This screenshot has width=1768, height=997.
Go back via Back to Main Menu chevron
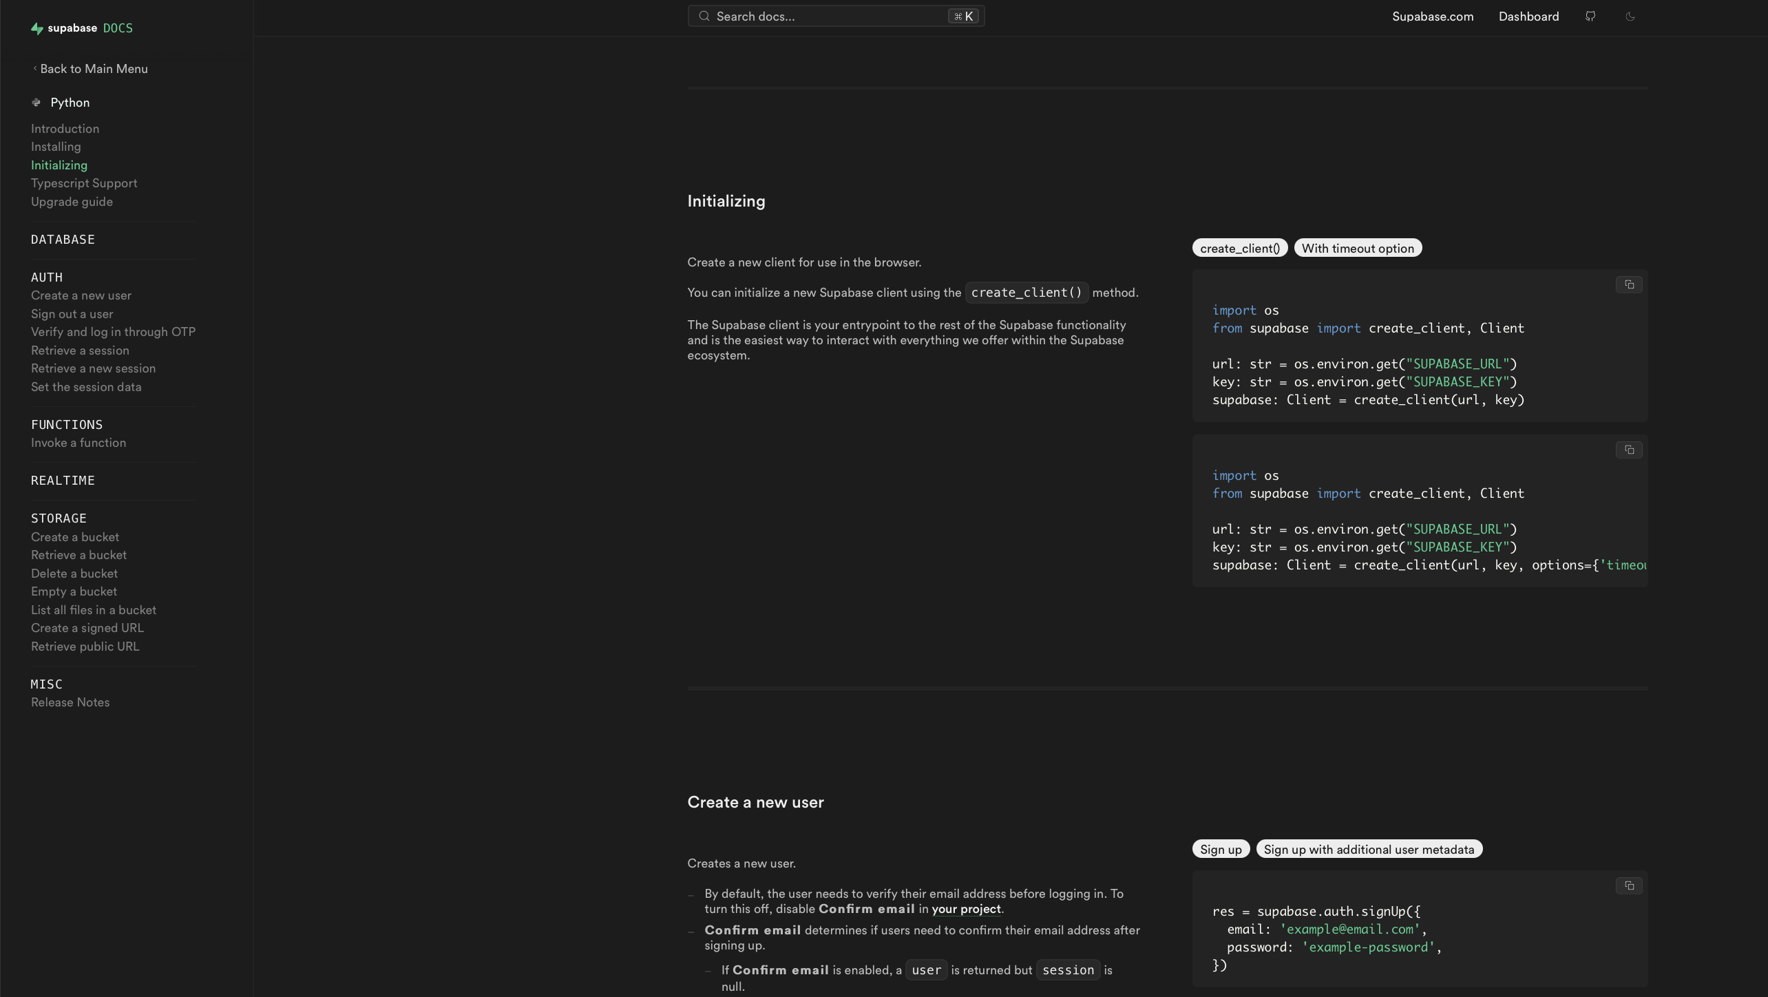(x=35, y=68)
